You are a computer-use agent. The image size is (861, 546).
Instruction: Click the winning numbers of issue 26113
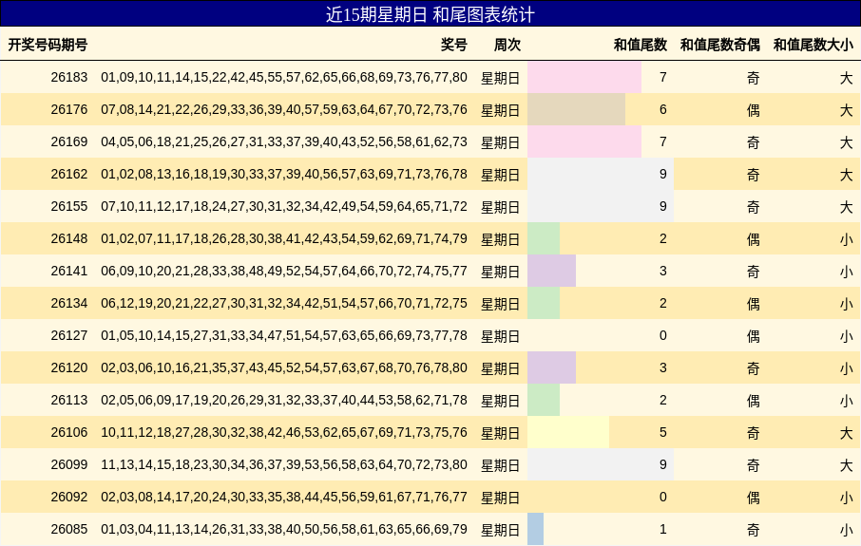[284, 401]
